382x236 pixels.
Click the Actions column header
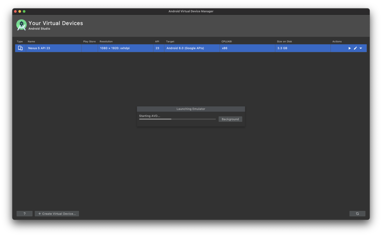pyautogui.click(x=337, y=41)
